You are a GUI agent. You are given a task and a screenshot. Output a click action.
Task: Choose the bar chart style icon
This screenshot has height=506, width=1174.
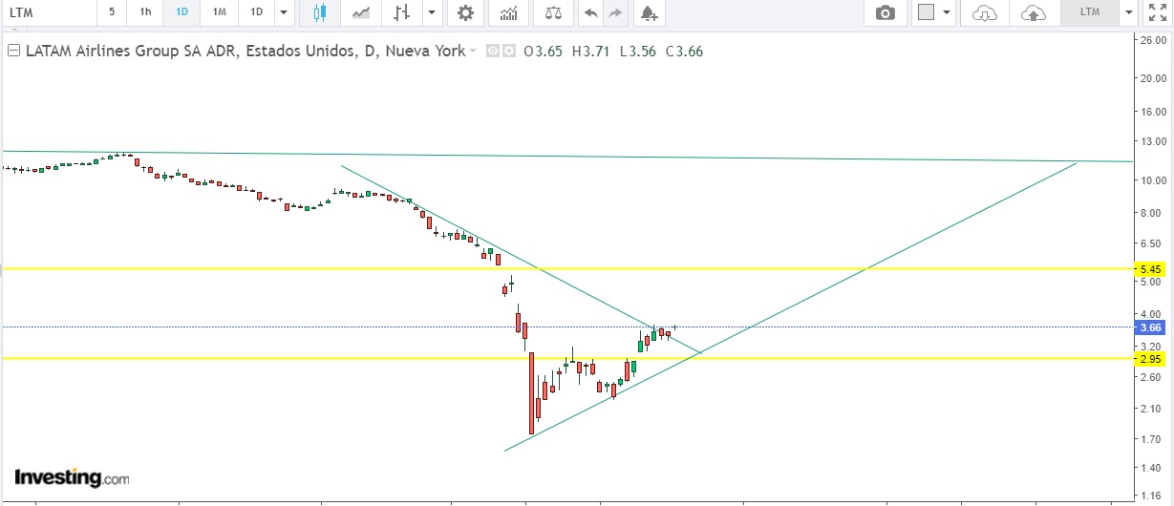(402, 12)
